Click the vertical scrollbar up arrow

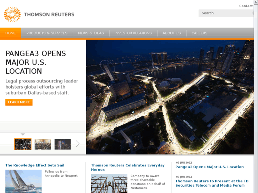(256, 1)
